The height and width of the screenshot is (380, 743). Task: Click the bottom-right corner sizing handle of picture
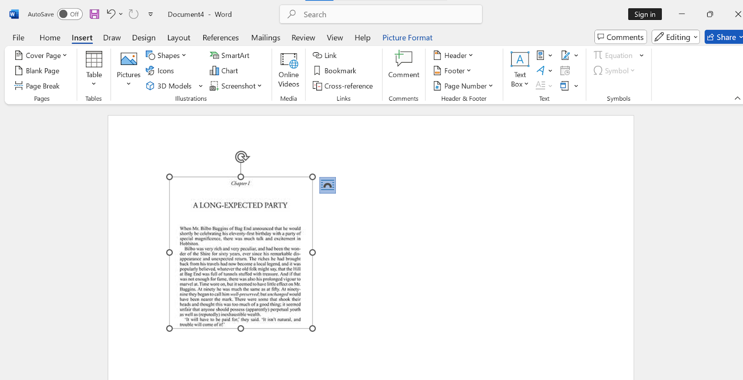313,328
